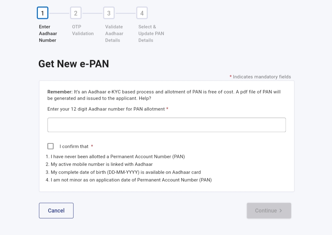Open the Help? link

(144, 98)
